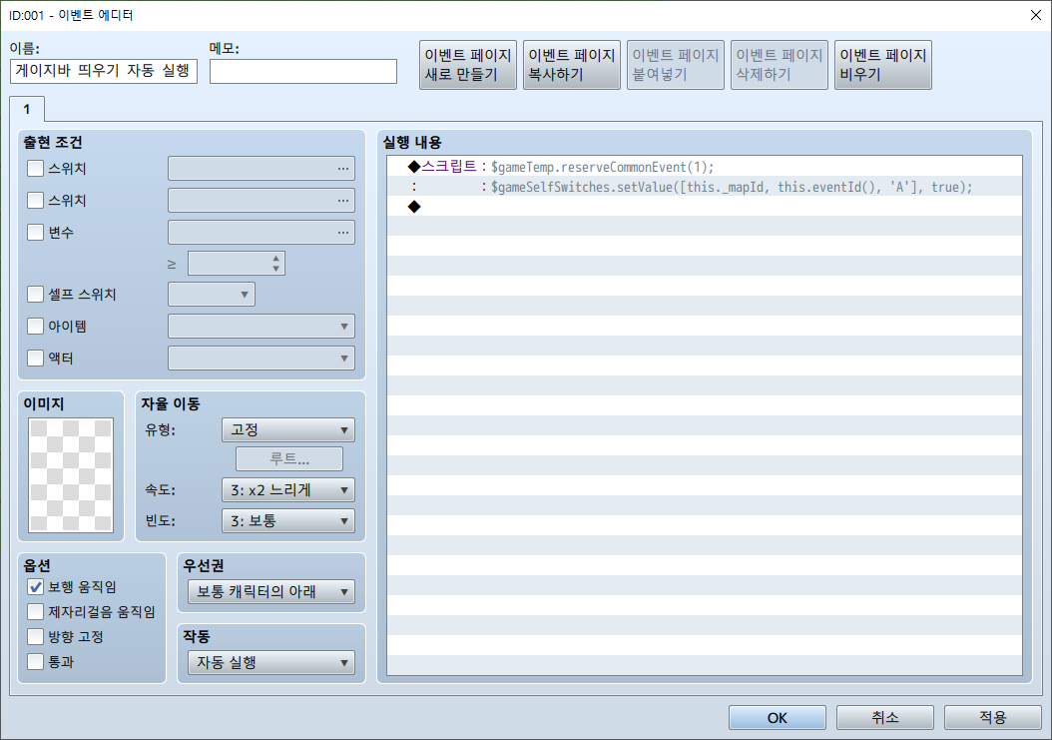This screenshot has height=740, width=1052.
Task: Open the 셀프 스위치 dropdown
Action: (x=212, y=295)
